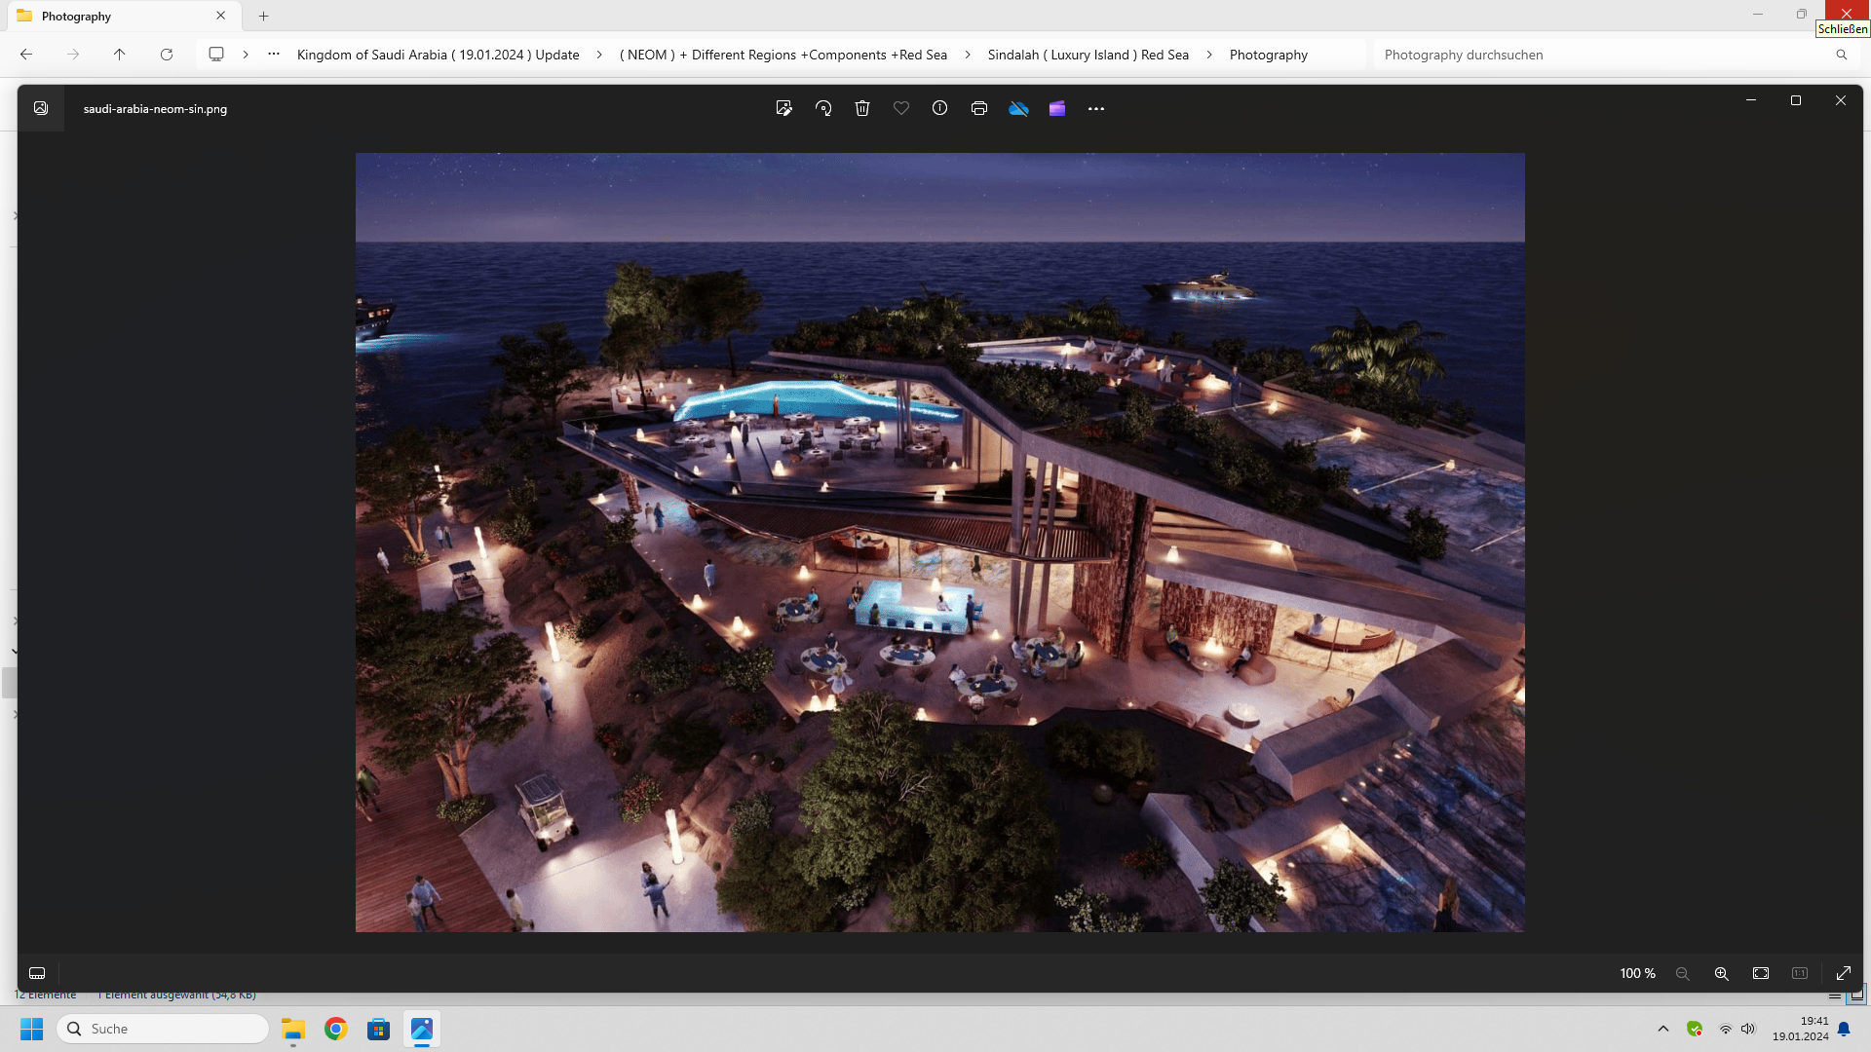Mark the photo as favorite with heart
The width and height of the screenshot is (1871, 1052).
pyautogui.click(x=901, y=108)
